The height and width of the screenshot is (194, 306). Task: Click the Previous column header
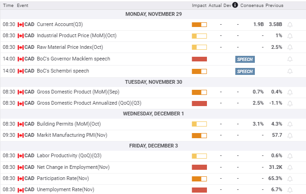(274, 6)
